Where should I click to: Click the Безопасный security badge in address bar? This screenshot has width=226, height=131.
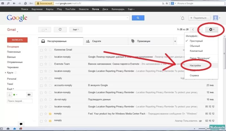click(44, 3)
